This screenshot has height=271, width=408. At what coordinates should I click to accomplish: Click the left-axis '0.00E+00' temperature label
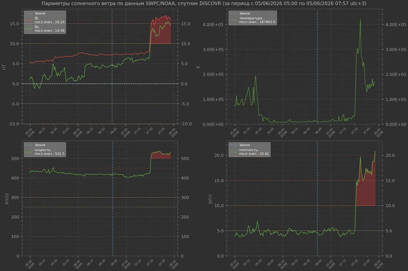point(213,124)
